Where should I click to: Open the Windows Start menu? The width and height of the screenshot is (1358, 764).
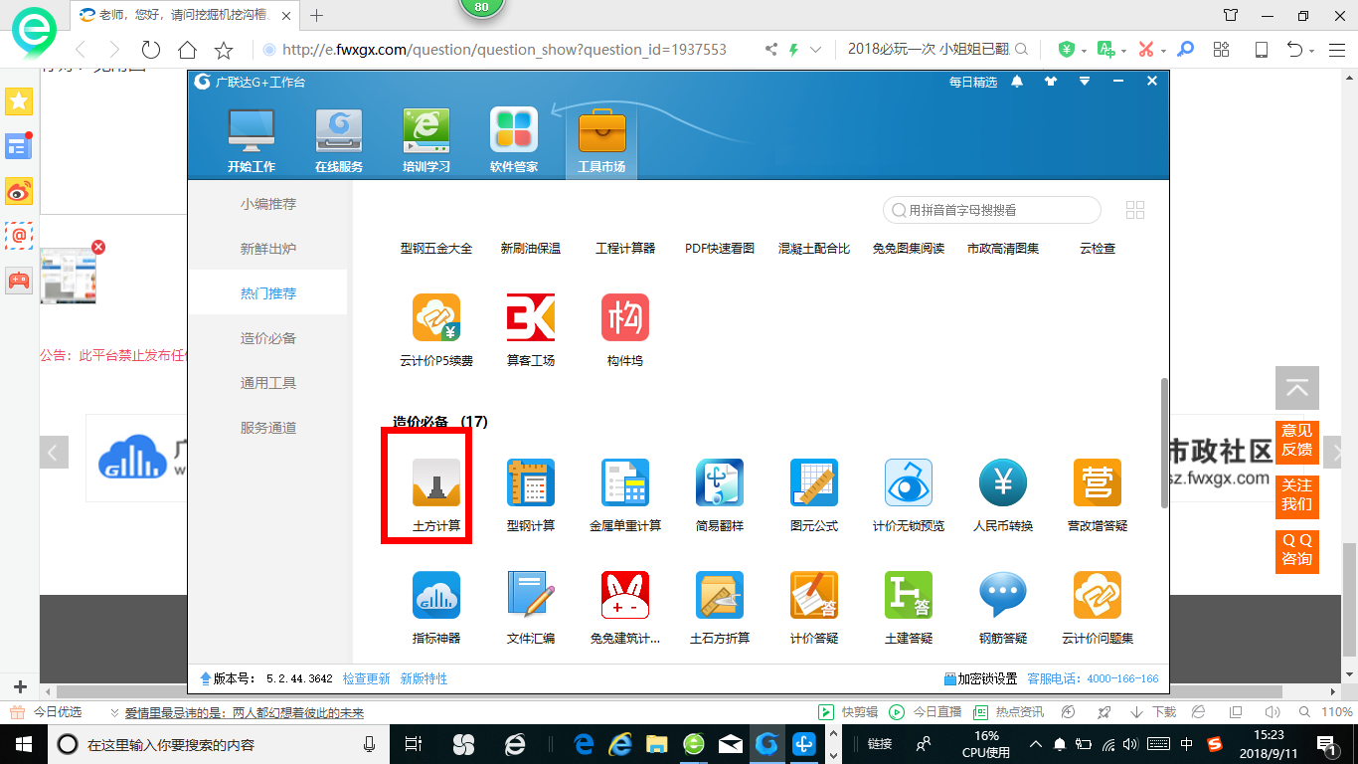point(22,743)
